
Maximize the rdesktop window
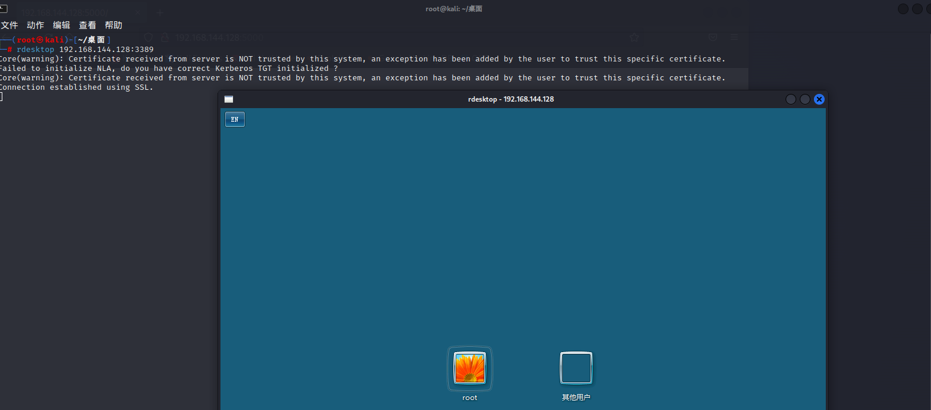[805, 99]
